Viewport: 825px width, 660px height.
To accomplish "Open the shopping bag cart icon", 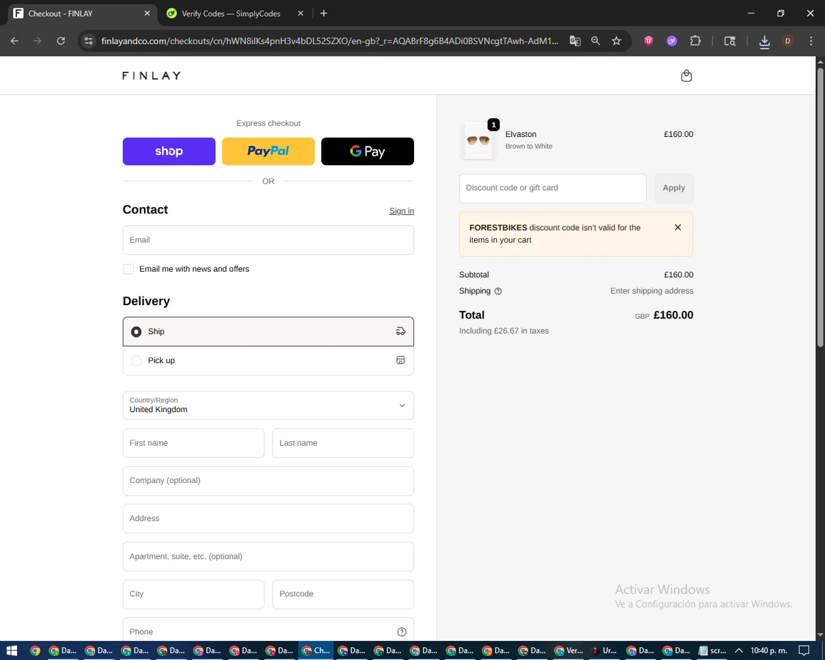I will coord(686,76).
